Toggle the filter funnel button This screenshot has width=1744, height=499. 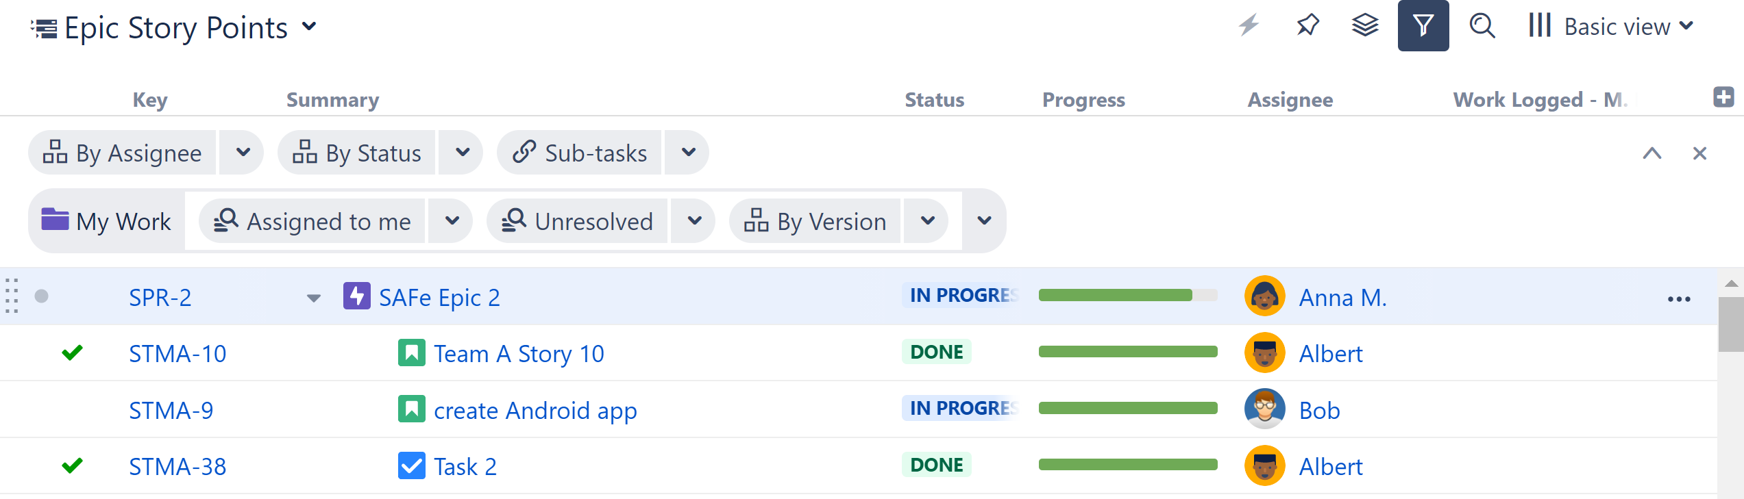1423,26
